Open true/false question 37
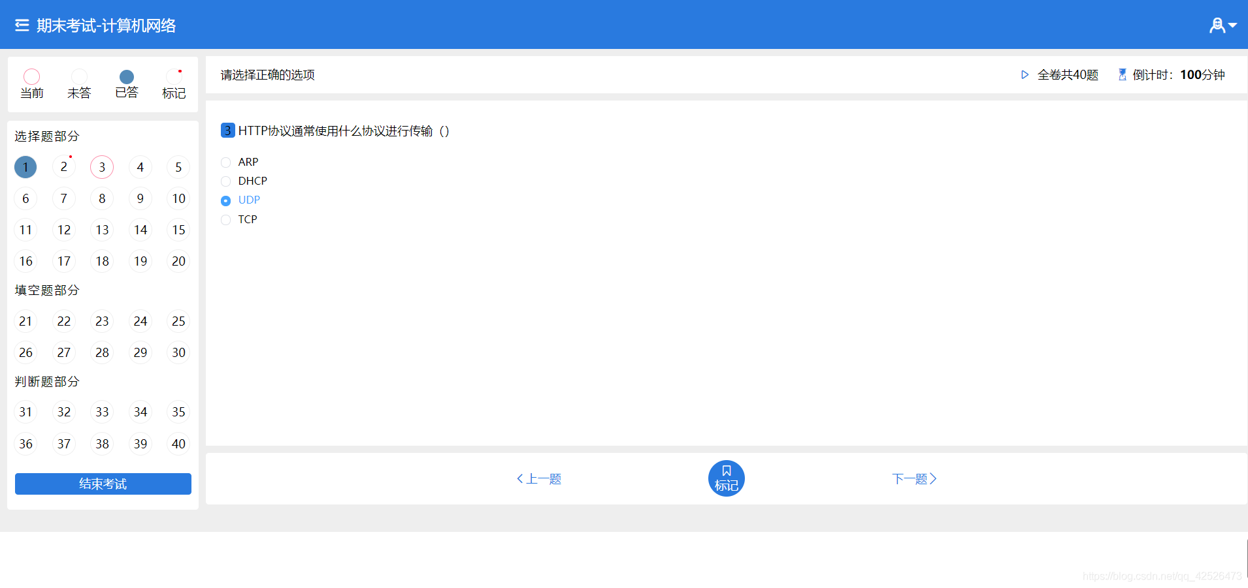The width and height of the screenshot is (1248, 588). click(x=64, y=444)
